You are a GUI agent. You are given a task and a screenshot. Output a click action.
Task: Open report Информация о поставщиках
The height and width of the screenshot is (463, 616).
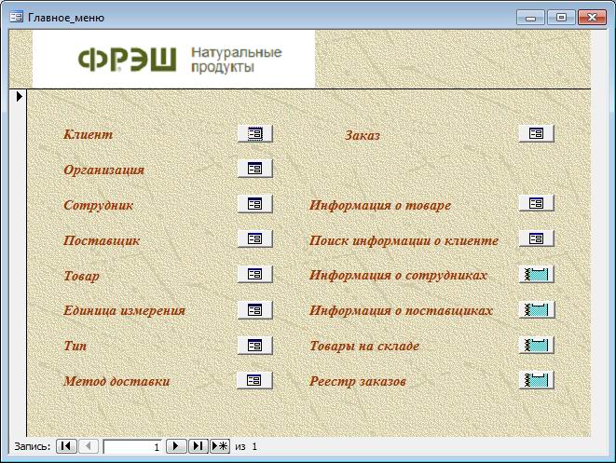point(536,310)
